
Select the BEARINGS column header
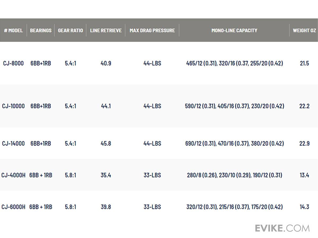41,30
